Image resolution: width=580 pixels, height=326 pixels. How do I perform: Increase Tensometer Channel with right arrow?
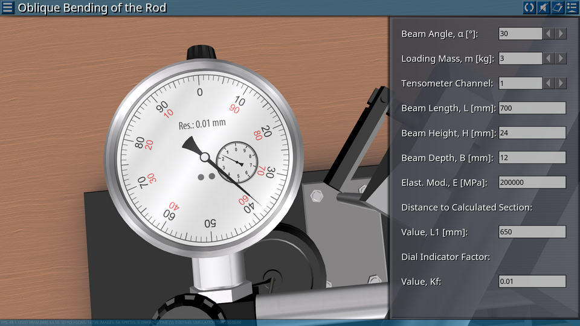tap(561, 83)
